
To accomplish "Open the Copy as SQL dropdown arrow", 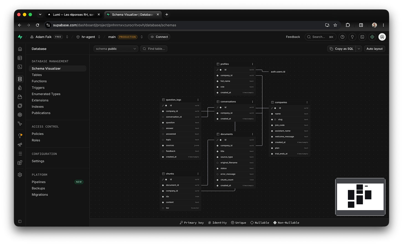I will click(359, 49).
